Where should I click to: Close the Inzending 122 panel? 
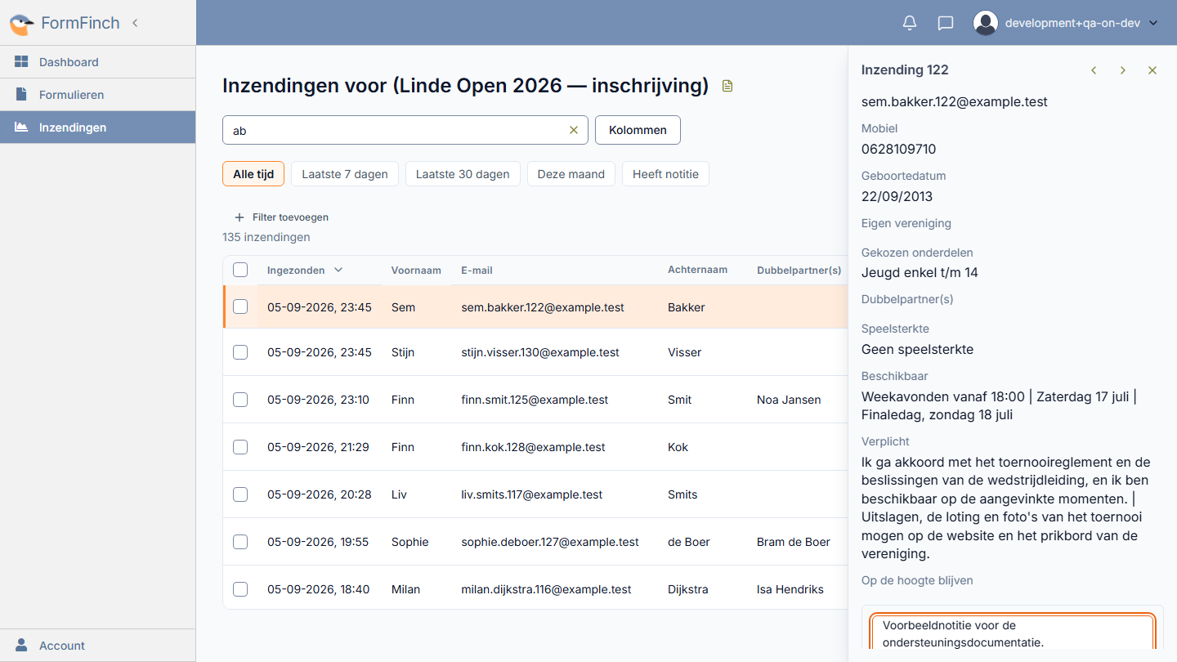click(x=1152, y=70)
